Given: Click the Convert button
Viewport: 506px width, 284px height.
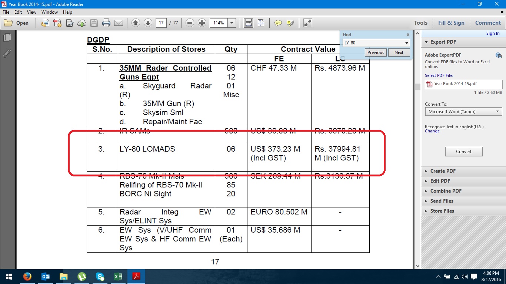Looking at the screenshot, I should [464, 152].
